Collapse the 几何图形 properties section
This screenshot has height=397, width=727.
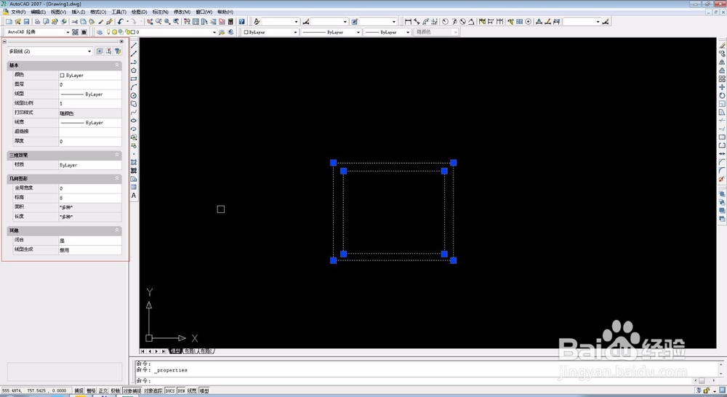(x=117, y=178)
